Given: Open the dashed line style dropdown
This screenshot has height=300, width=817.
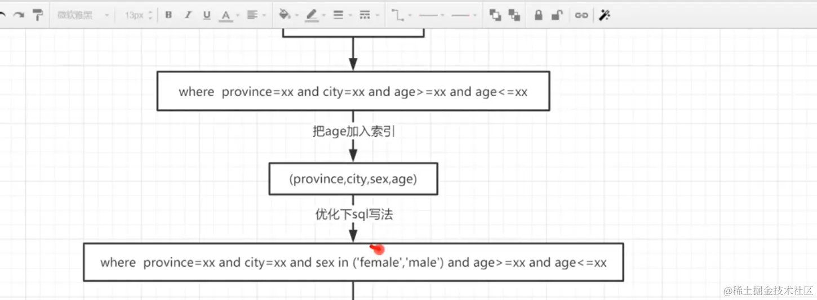Looking at the screenshot, I should pos(368,15).
